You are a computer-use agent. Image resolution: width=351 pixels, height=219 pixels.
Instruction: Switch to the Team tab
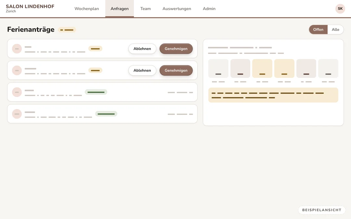tap(146, 9)
